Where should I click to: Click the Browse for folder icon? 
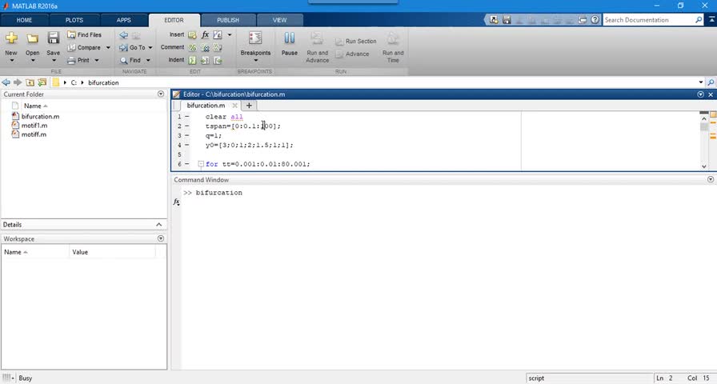[x=42, y=82]
